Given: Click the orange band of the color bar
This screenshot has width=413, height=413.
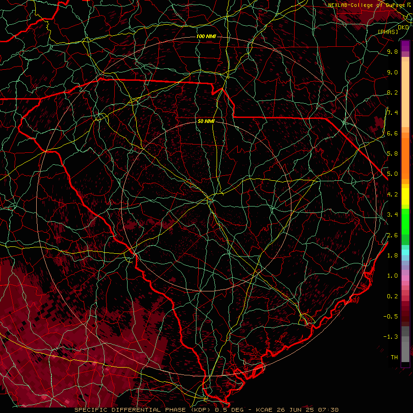Looking at the screenshot, I should click(405, 158).
